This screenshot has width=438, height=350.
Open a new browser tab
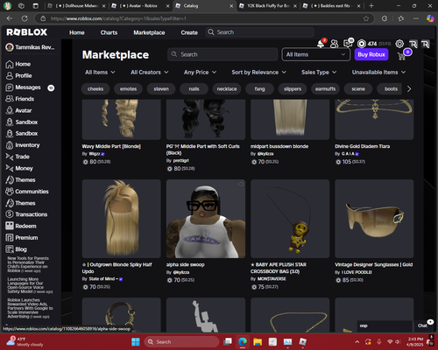pos(371,6)
